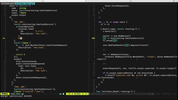178x100 pixels.
Task: Click the 'for _, tt := range tests {' line
Action: [113, 22]
